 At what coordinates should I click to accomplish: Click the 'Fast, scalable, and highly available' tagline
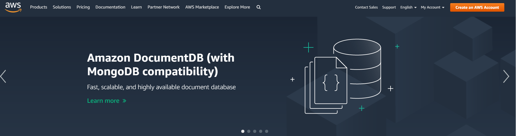(161, 87)
